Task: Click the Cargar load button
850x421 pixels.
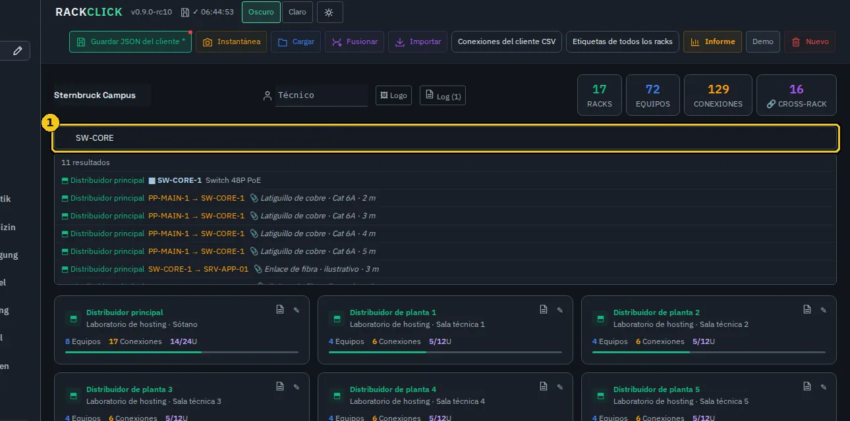Action: coord(296,41)
